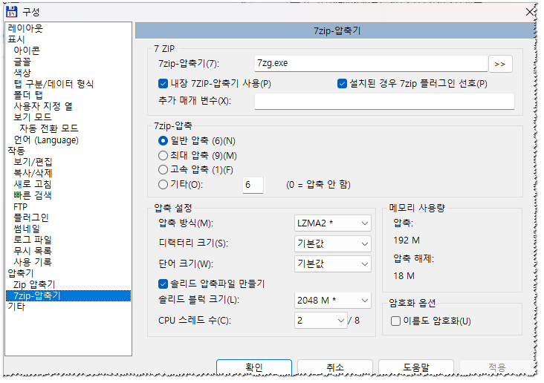Viewport: 544px width, 383px height.
Task: Open 압축 방식 LZMA2 dropdown
Action: 333,223
